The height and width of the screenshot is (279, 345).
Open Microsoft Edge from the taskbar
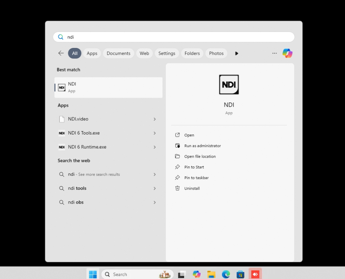point(226,274)
